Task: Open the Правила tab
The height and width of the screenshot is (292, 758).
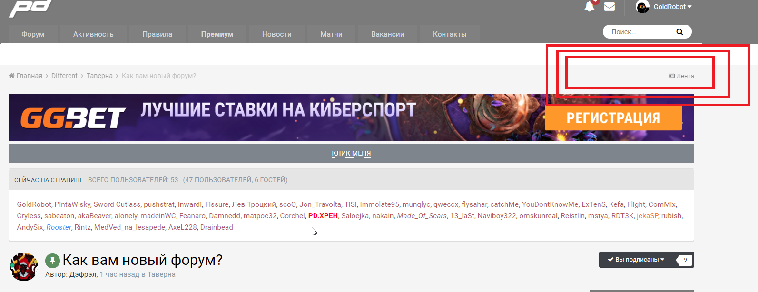Action: point(158,34)
